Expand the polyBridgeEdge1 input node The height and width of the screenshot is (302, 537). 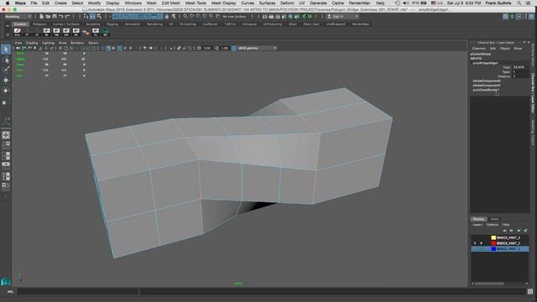pyautogui.click(x=485, y=63)
